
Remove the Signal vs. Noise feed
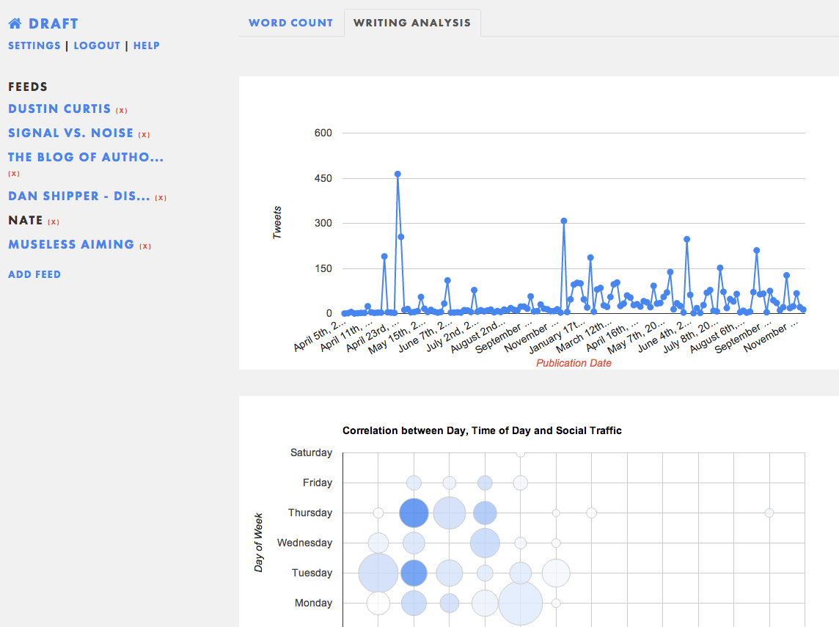pyautogui.click(x=144, y=134)
